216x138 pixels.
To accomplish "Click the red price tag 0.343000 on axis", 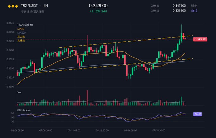I will coord(200,39).
